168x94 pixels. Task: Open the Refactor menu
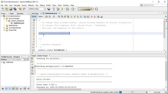(x=31, y=5)
